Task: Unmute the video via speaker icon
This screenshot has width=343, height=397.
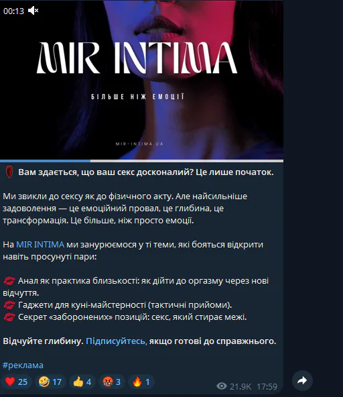Action: [x=33, y=11]
